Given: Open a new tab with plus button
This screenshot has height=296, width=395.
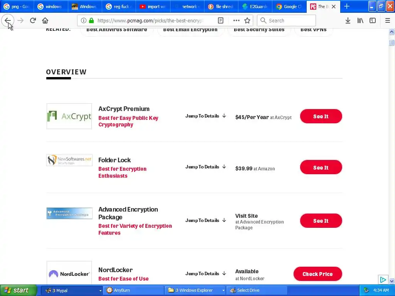Looking at the screenshot, I should (347, 6).
